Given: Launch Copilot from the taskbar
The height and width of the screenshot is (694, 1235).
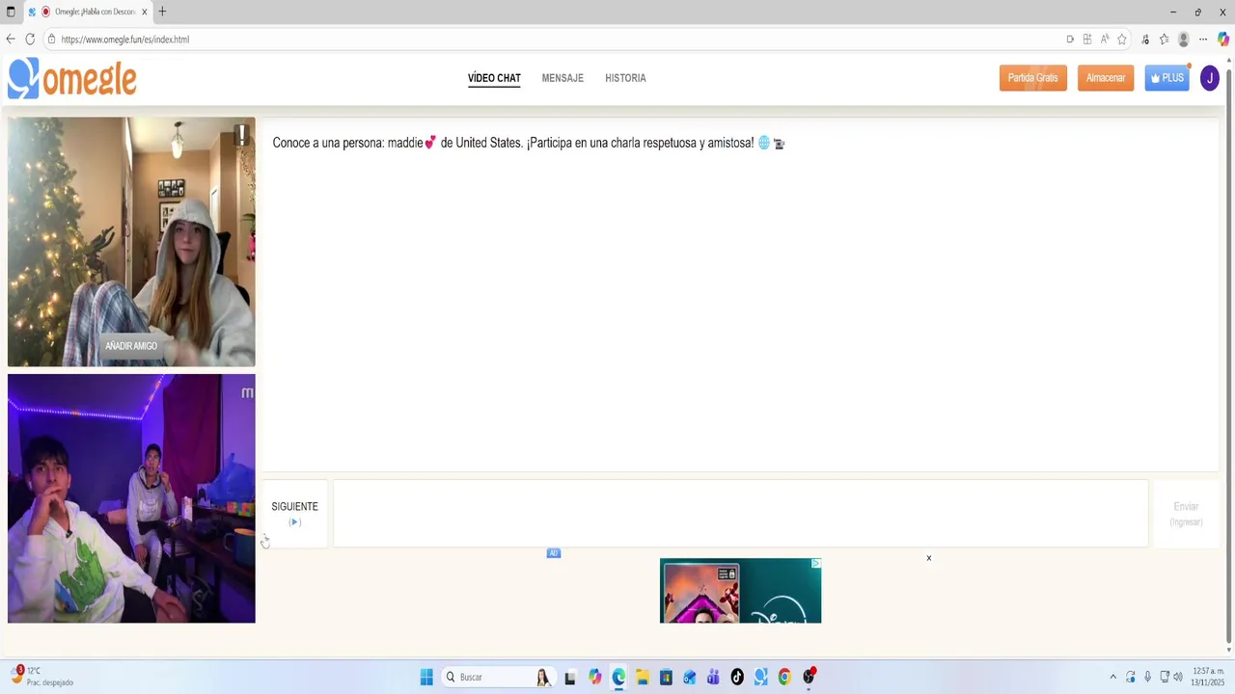Looking at the screenshot, I should (x=594, y=677).
